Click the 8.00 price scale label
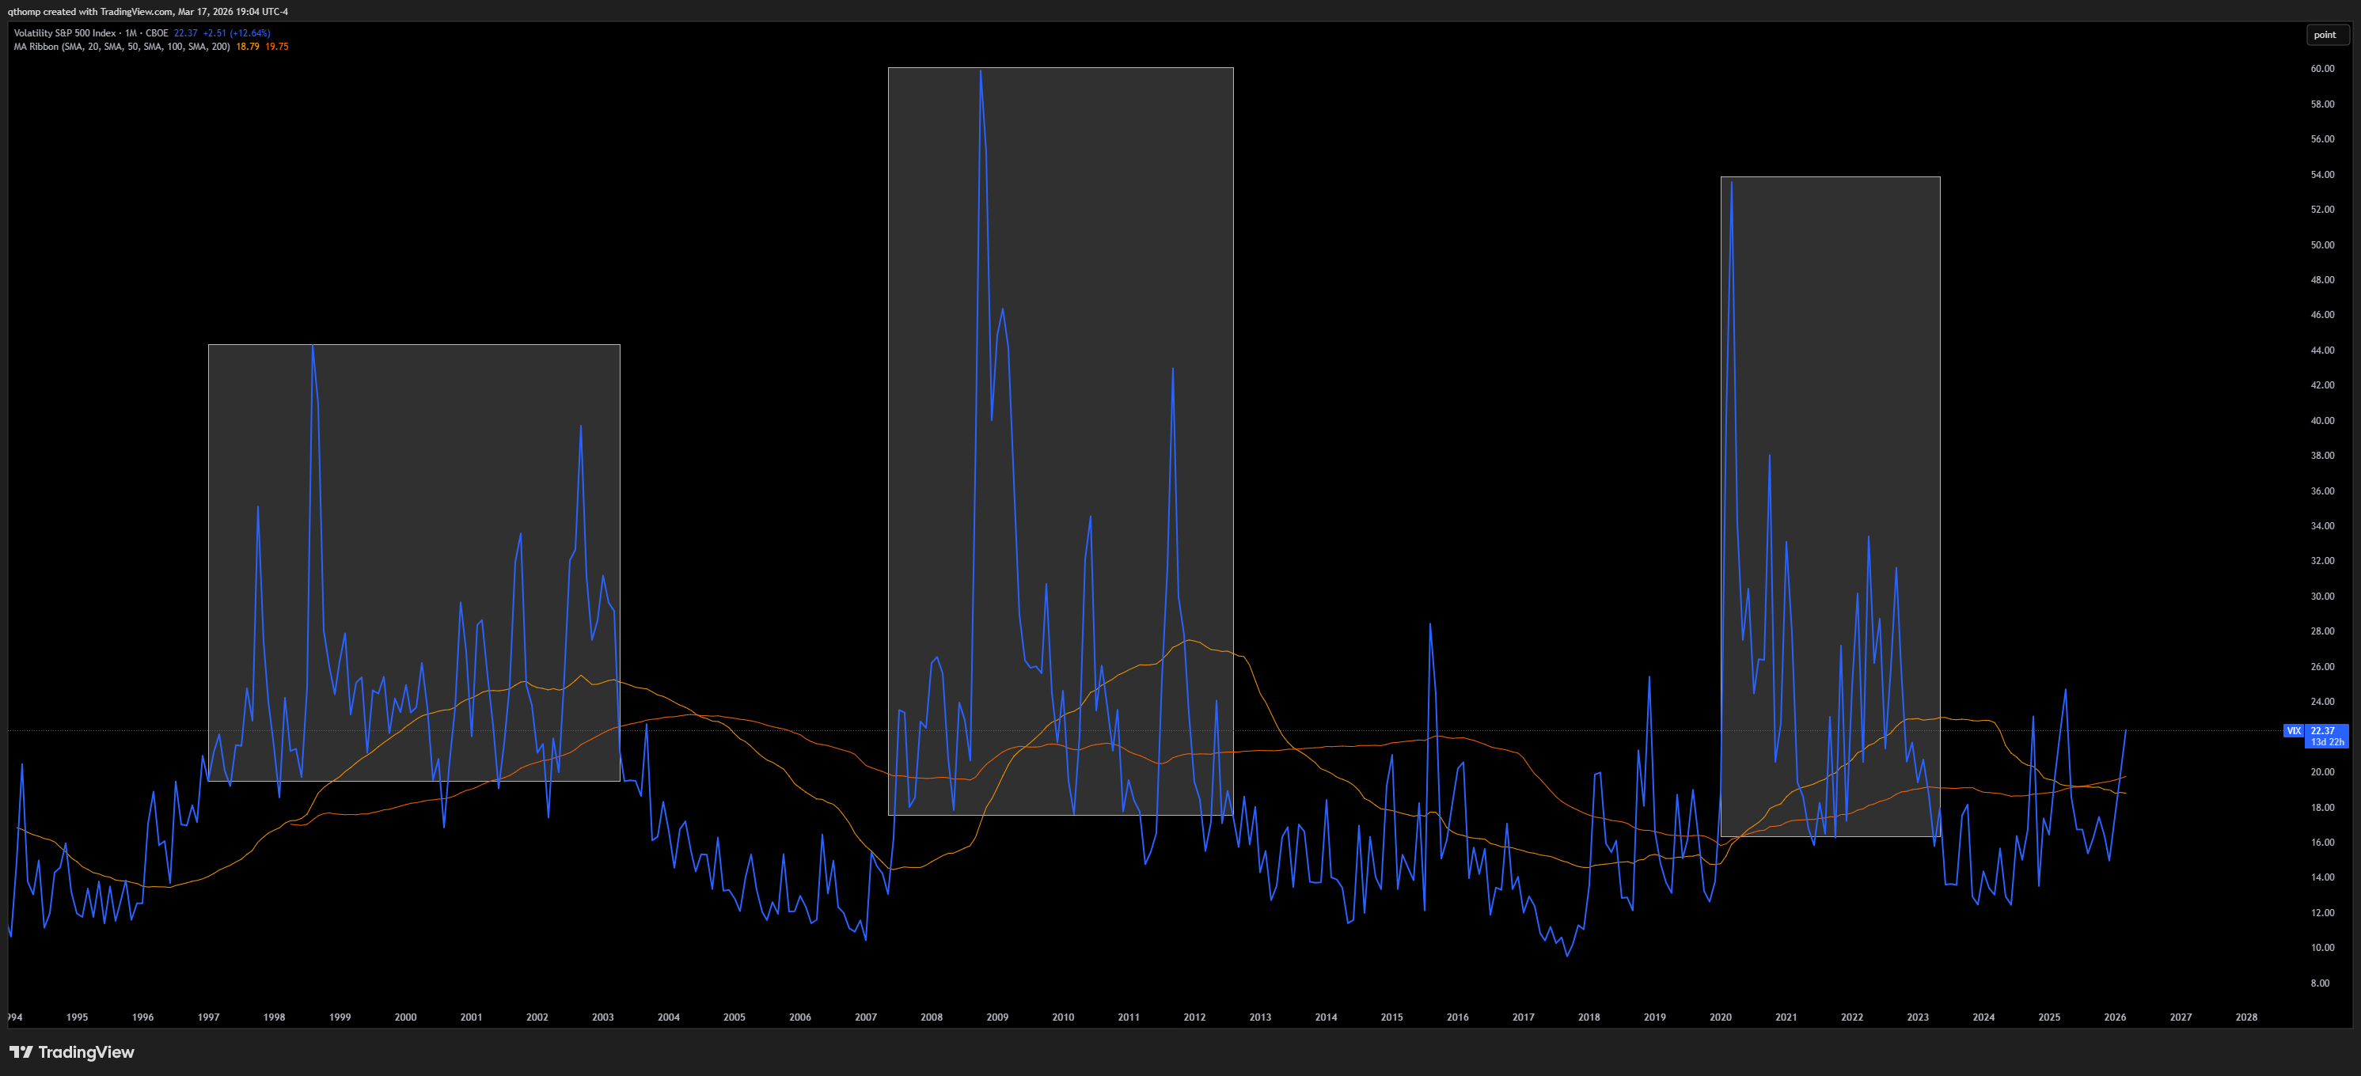The height and width of the screenshot is (1076, 2361). click(x=2320, y=983)
